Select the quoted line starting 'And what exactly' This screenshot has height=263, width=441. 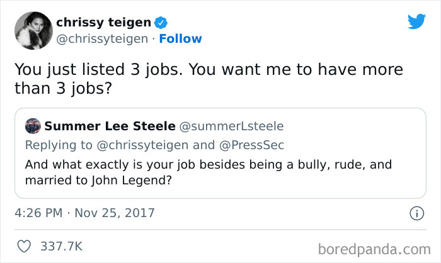(208, 165)
